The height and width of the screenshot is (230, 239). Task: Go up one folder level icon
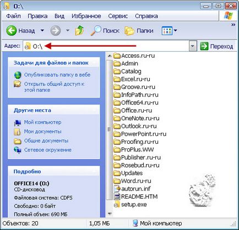click(79, 30)
